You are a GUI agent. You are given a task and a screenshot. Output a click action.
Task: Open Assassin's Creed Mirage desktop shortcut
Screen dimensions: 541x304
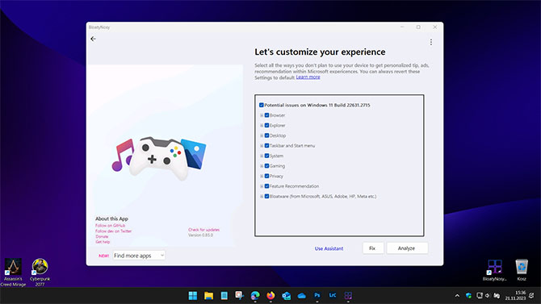pos(13,273)
